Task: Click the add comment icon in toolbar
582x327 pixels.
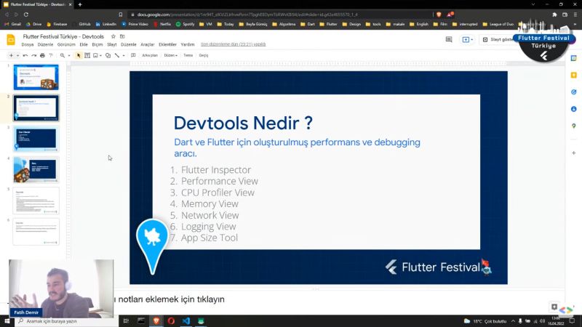Action: click(133, 55)
